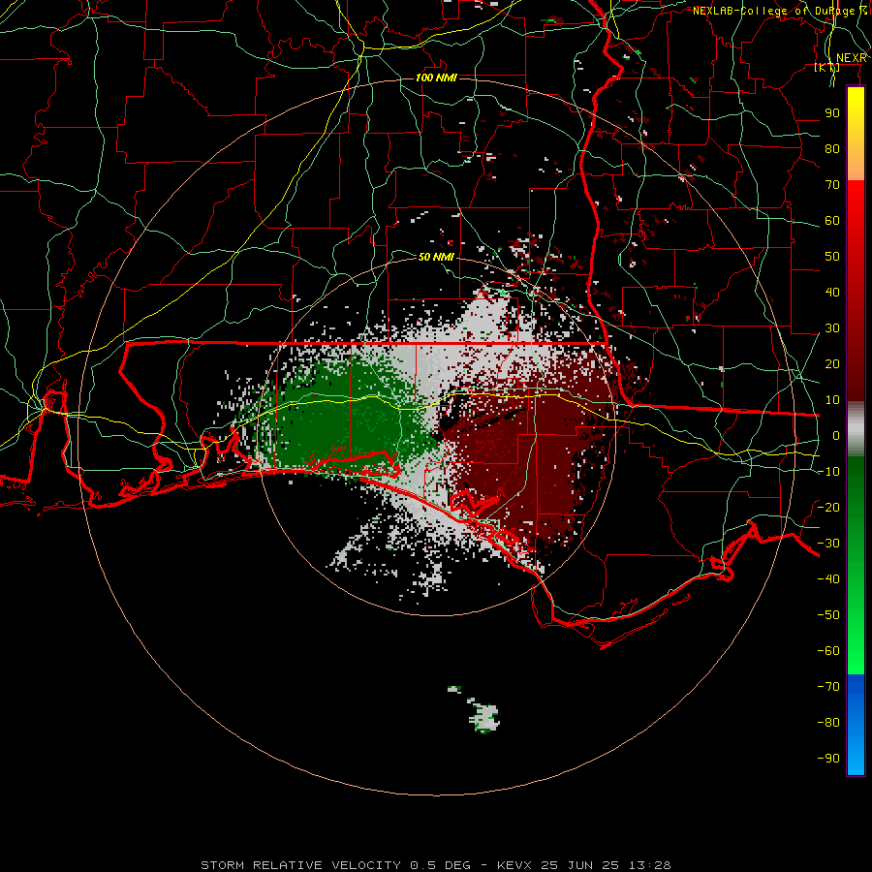
Task: Click the 50 NMI range ring label
Action: pos(436,257)
